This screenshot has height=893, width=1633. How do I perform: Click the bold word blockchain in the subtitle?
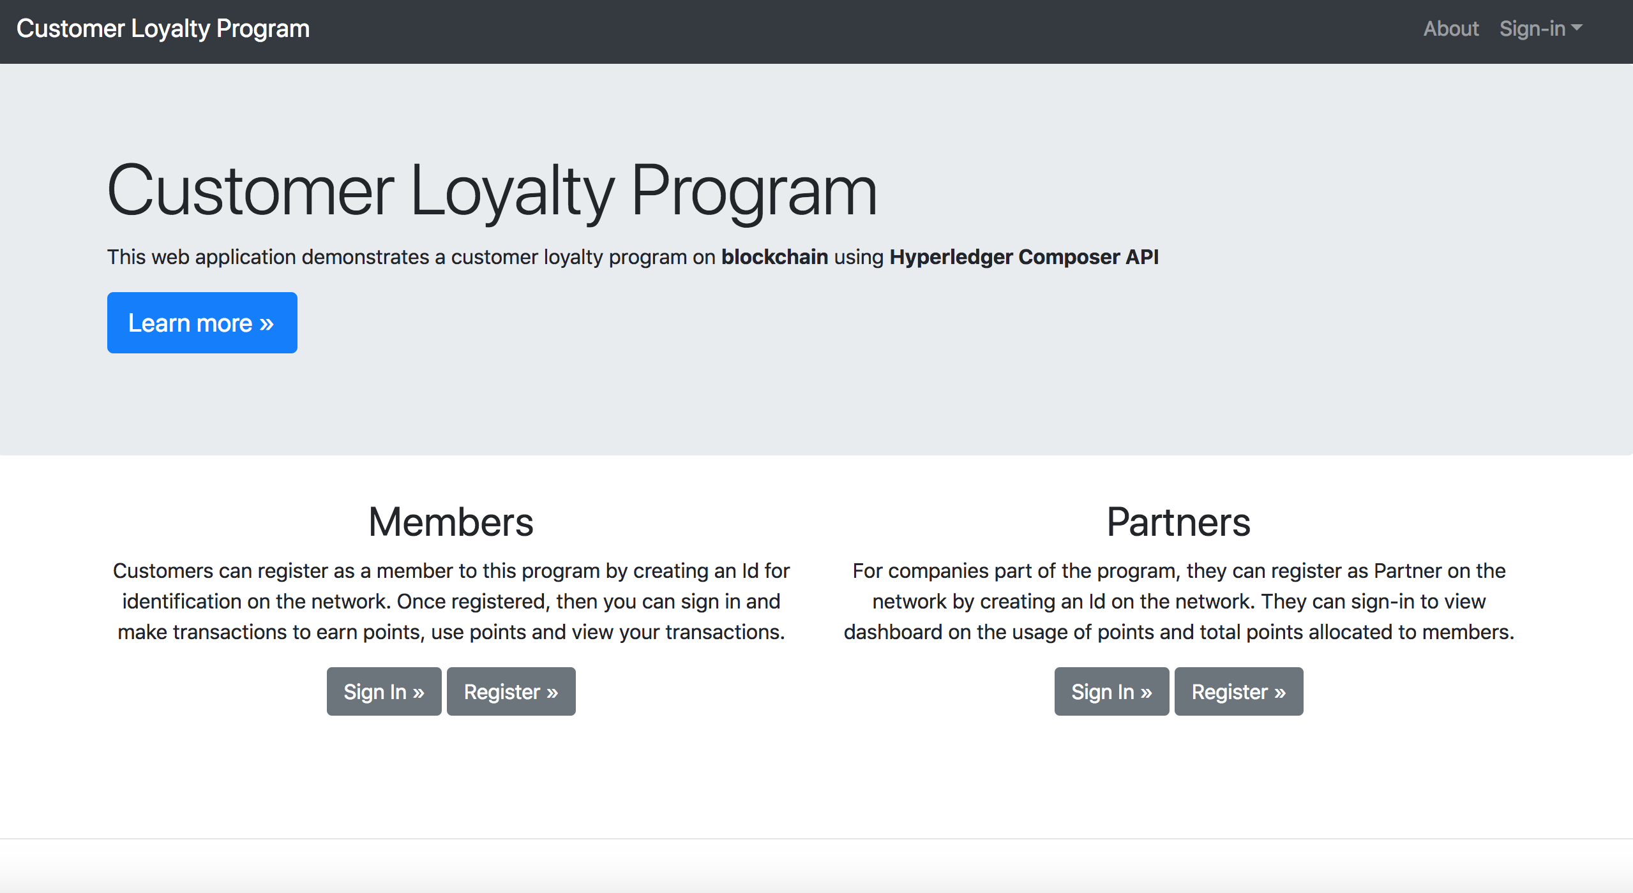tap(774, 256)
